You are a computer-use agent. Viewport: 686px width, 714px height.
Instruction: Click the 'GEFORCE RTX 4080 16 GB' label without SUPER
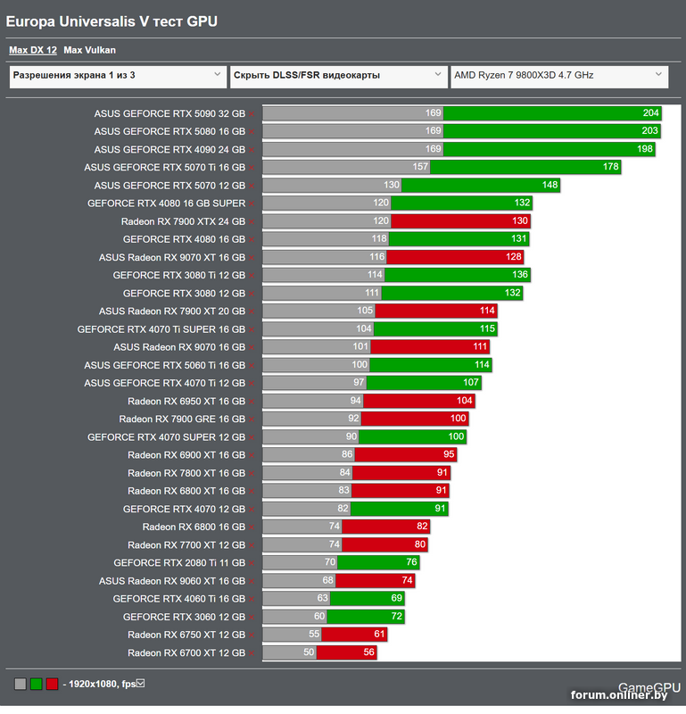click(x=184, y=239)
